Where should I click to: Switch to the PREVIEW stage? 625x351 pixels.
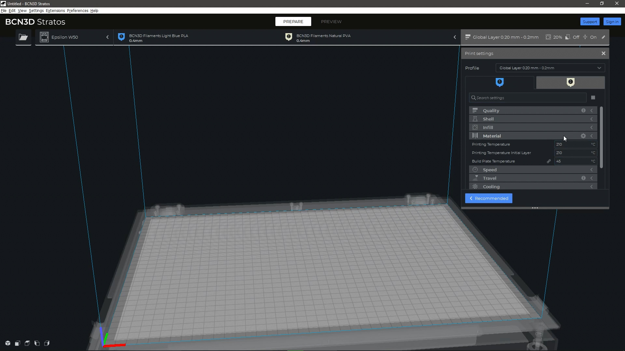pyautogui.click(x=331, y=21)
